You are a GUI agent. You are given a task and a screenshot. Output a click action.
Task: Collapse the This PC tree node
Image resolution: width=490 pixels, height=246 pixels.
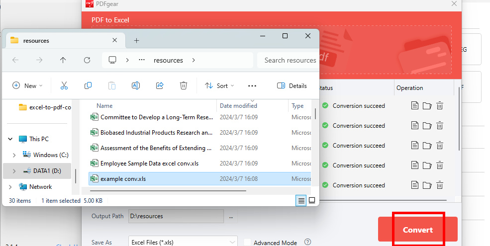point(10,139)
